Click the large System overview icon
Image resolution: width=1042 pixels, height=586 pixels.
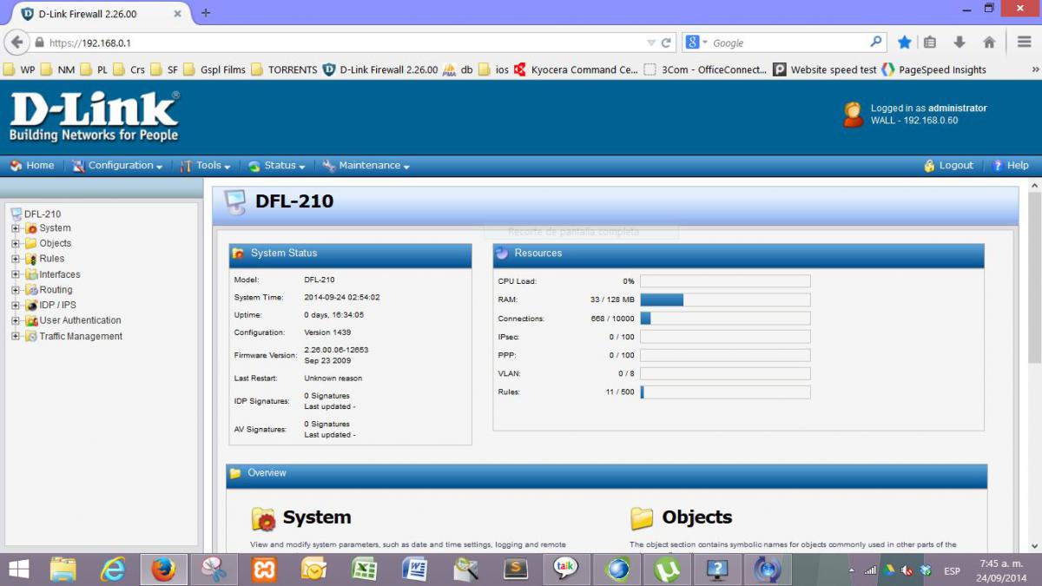tap(264, 519)
